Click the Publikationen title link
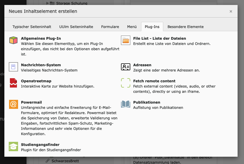This screenshot has width=244, height=164. point(147,102)
